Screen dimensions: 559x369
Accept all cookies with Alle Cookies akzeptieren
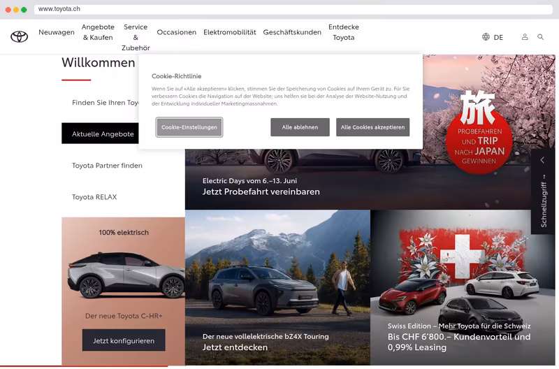372,127
